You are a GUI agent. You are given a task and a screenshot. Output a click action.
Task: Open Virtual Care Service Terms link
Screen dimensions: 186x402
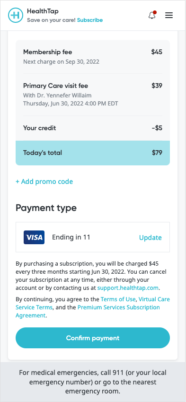93,303
